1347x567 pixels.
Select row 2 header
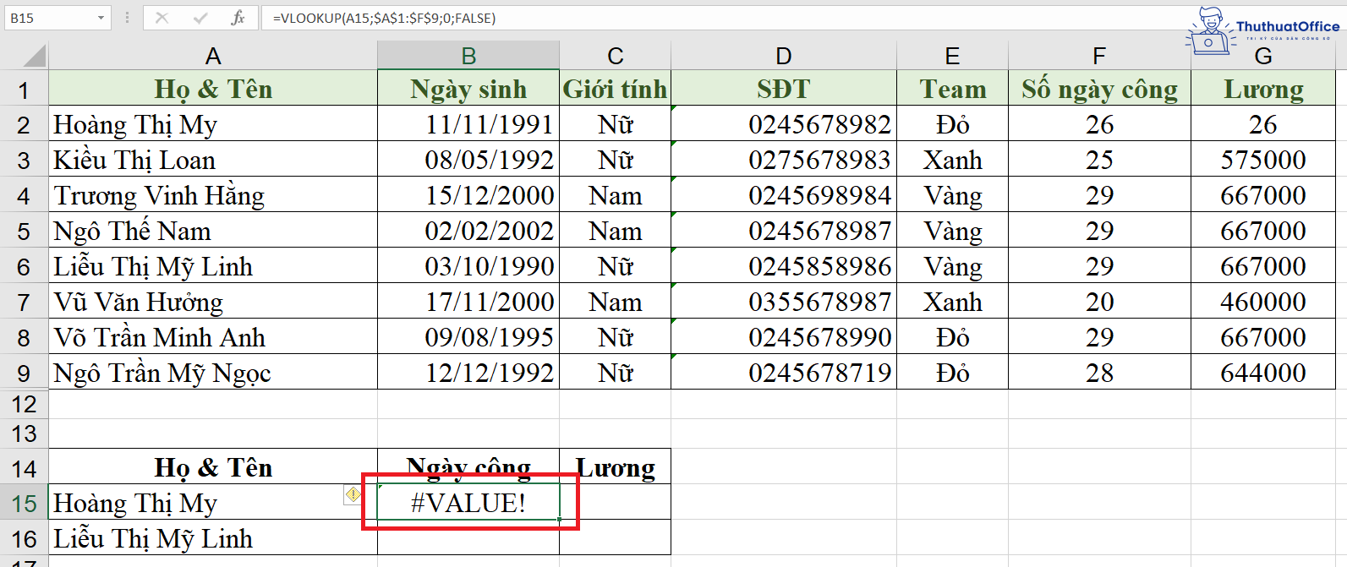click(x=24, y=125)
